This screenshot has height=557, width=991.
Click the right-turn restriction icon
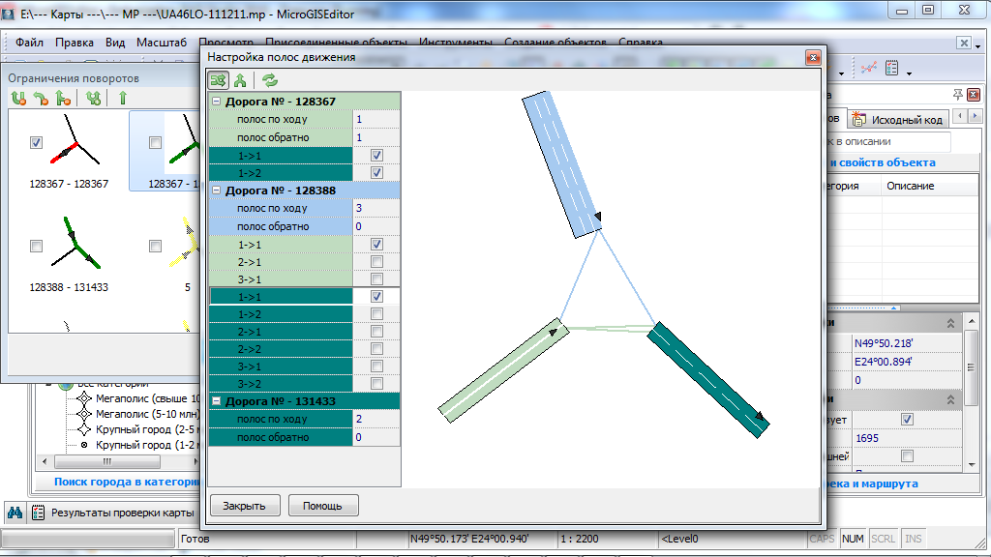[40, 98]
